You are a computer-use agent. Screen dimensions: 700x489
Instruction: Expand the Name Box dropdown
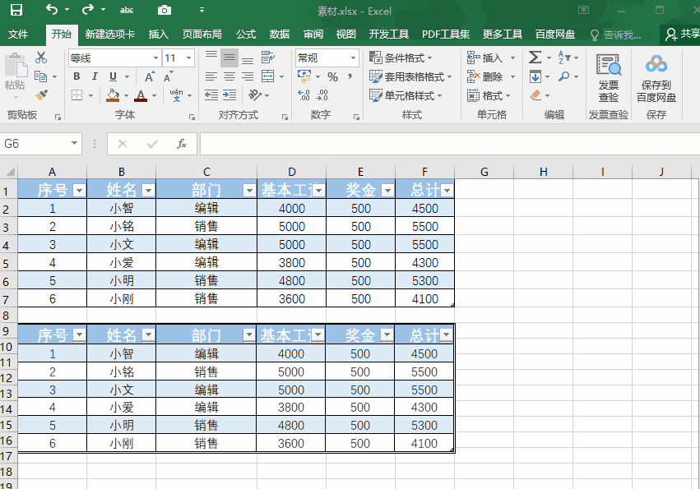[x=74, y=143]
